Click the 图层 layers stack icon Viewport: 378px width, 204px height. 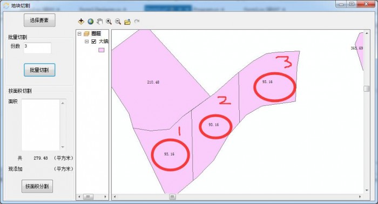tap(86, 33)
